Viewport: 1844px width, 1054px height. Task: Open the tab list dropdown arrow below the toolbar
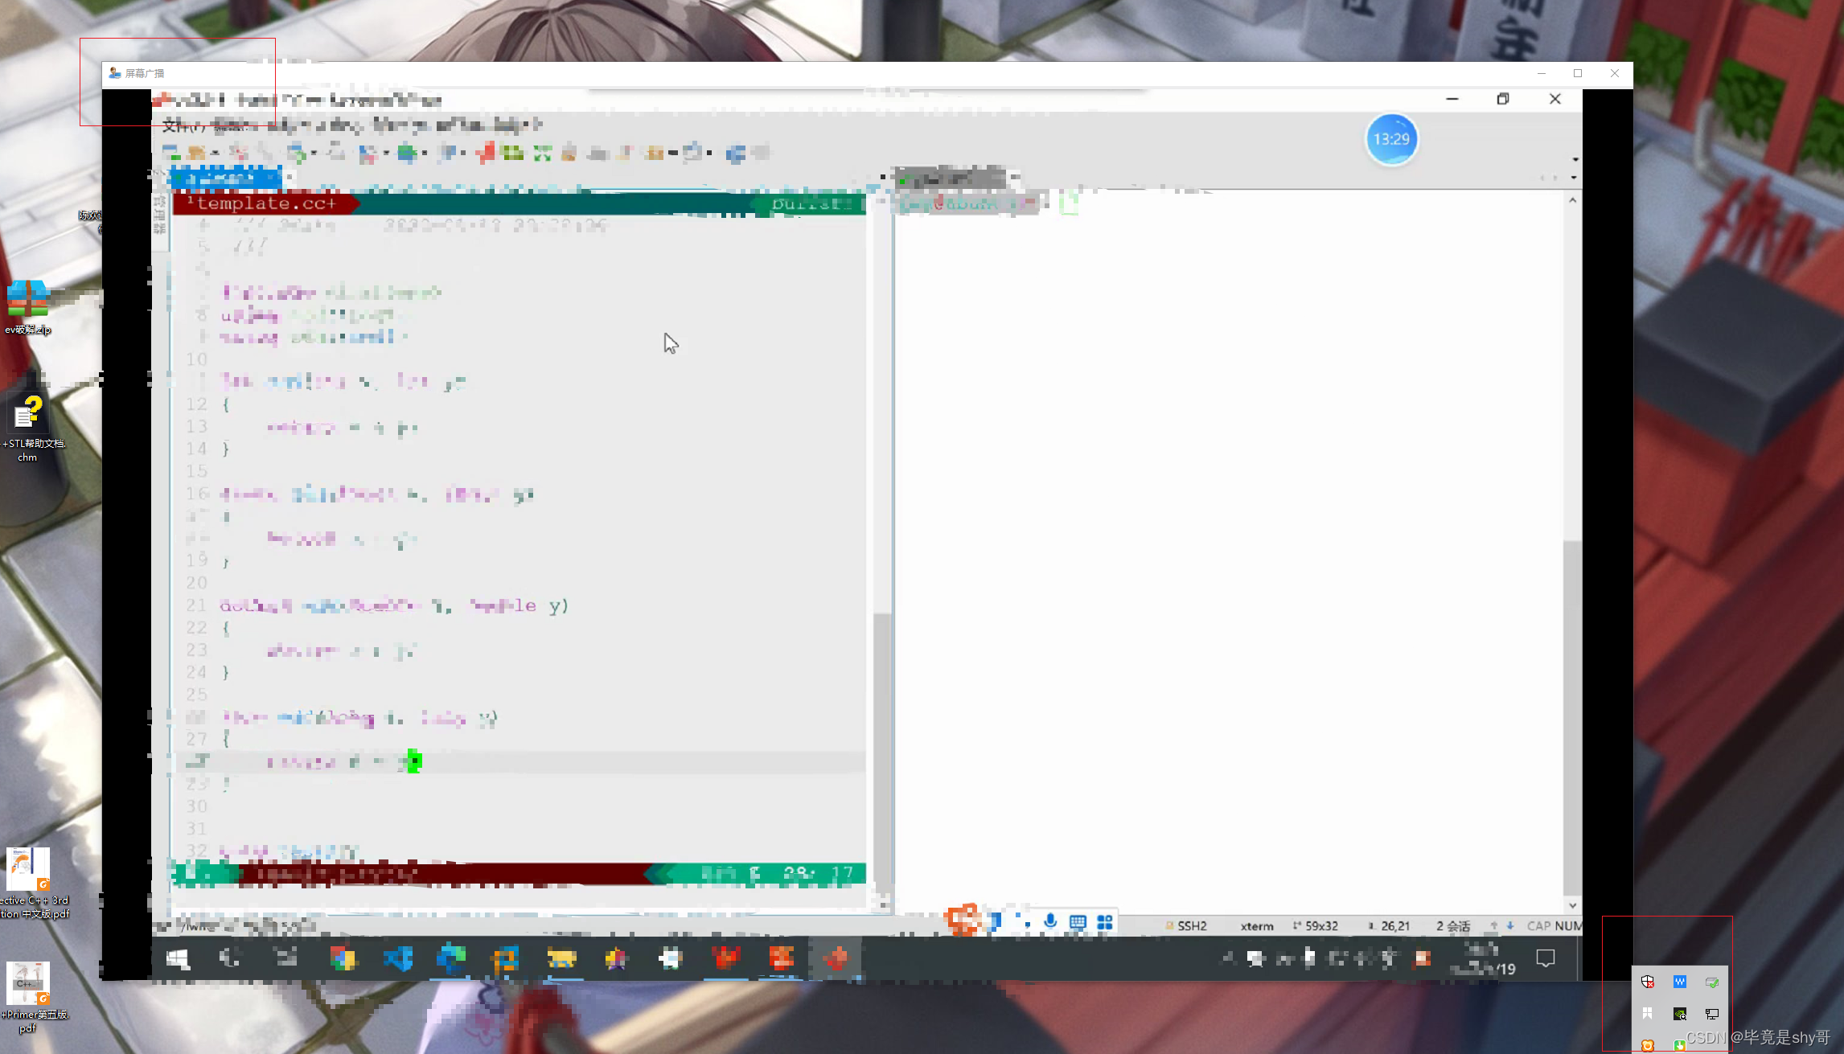click(1574, 178)
